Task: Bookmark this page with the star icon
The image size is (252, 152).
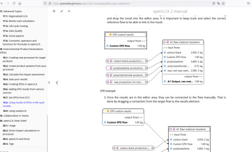Action: click(x=223, y=3)
